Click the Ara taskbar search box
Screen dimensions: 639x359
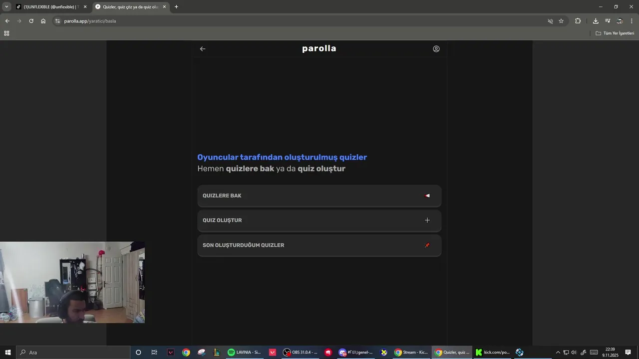coord(73,353)
